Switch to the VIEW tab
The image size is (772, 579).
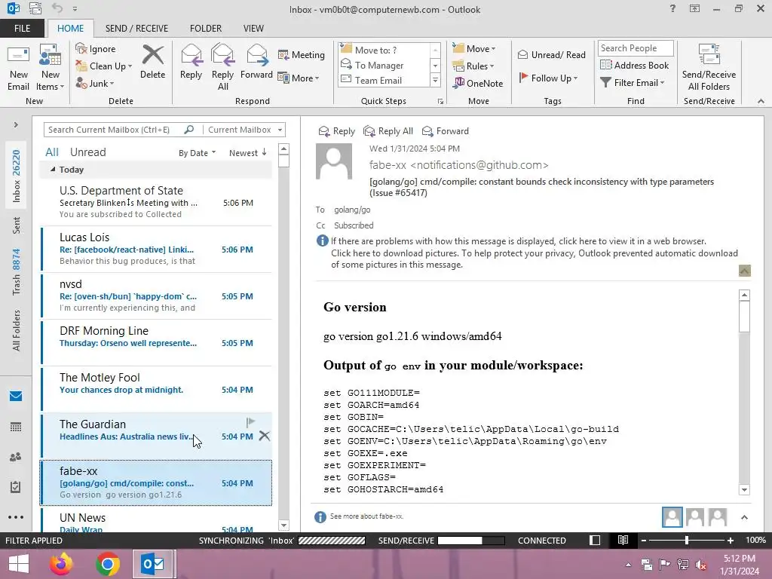[253, 28]
